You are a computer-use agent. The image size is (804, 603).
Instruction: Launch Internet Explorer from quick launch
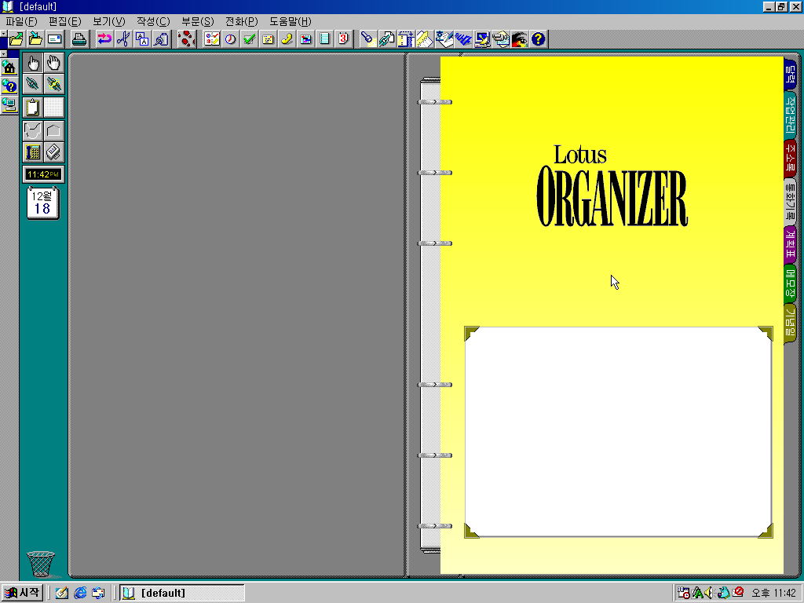80,594
